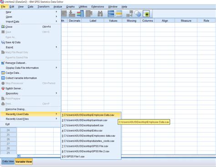Open recent file bankloan.sav

tap(91, 120)
